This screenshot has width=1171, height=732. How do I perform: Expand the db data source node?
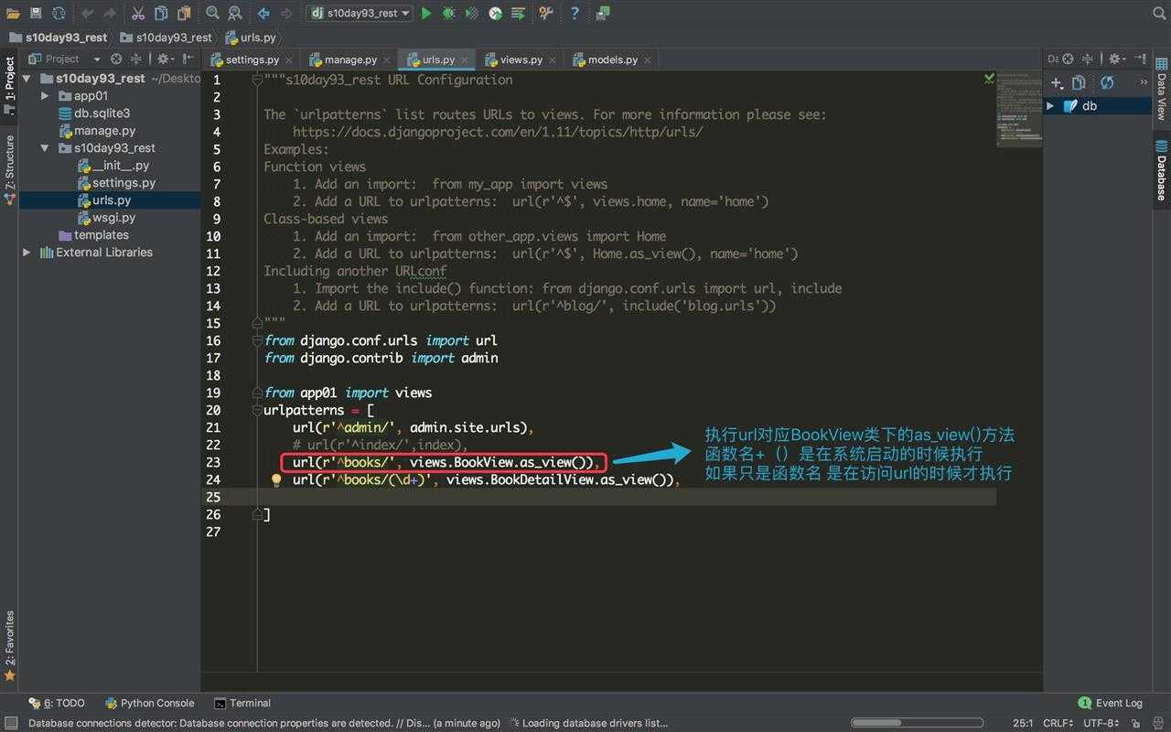[1050, 105]
